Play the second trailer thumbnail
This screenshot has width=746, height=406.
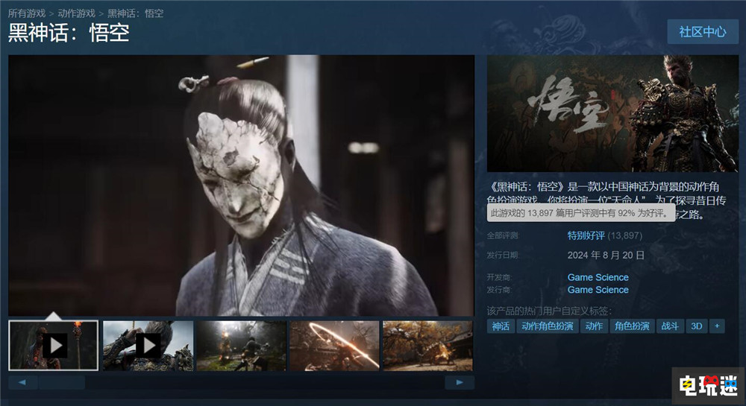coord(148,345)
